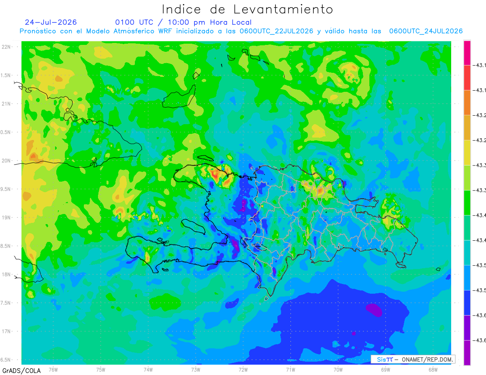
Task: Click the title 'Indice de Levantamiento'
Action: 247,9
